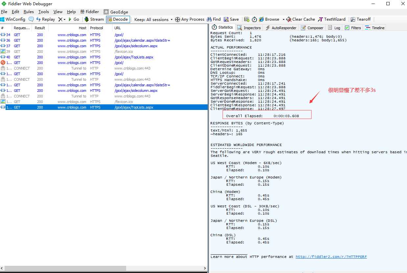This screenshot has width=407, height=273.
Task: Open the Rules menu
Action: click(29, 12)
